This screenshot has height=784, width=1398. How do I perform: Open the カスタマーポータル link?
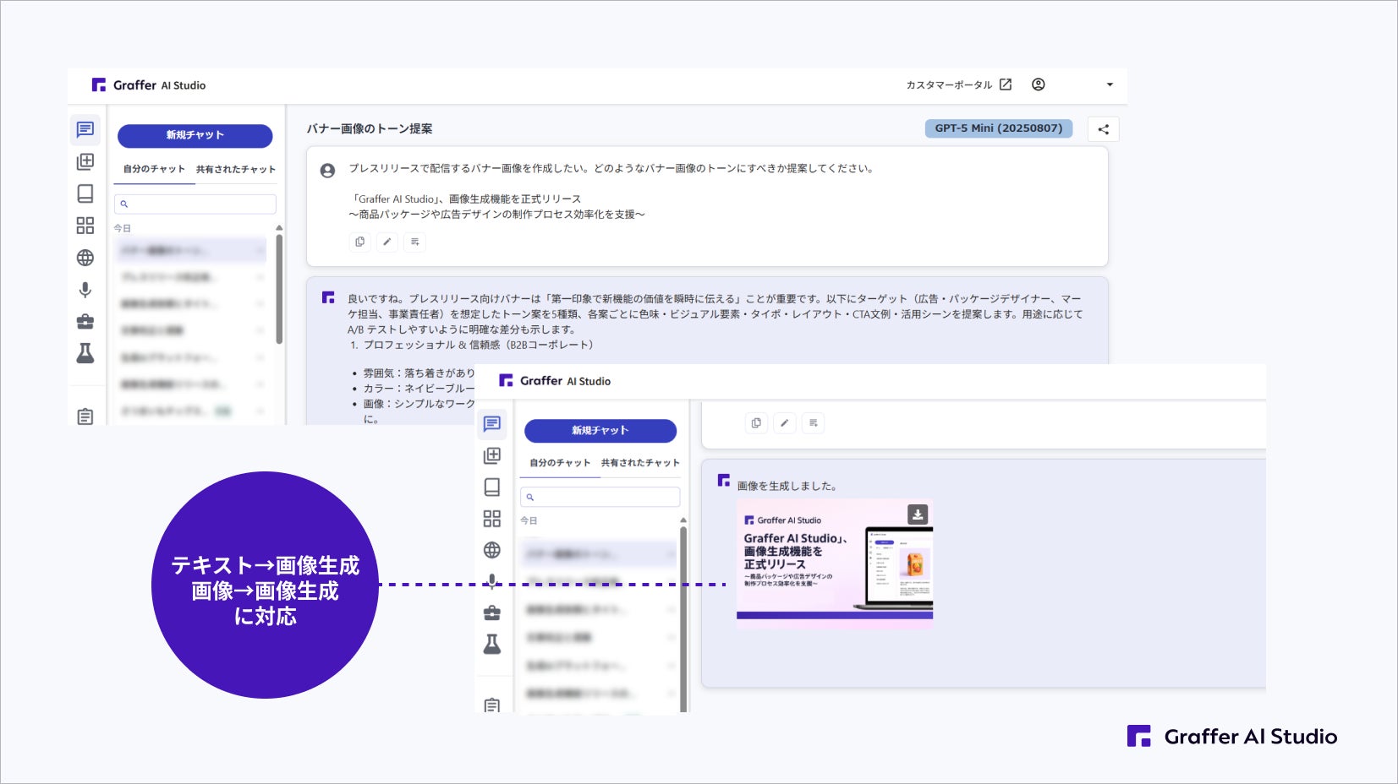point(958,84)
